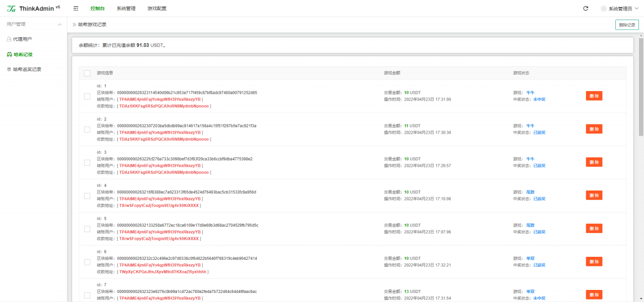
Task: Click the vertical scrollbar on the right
Action: coord(640,85)
